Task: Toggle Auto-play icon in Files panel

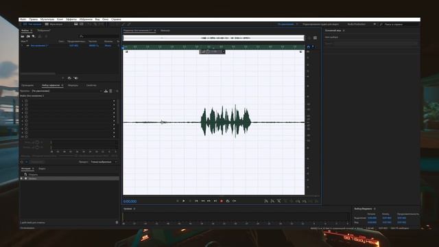Action: point(76,78)
